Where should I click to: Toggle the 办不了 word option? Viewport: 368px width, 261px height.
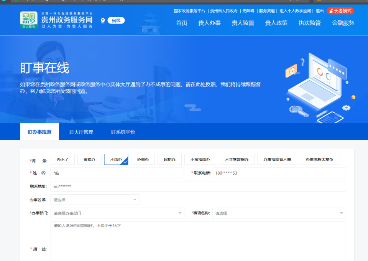click(62, 159)
